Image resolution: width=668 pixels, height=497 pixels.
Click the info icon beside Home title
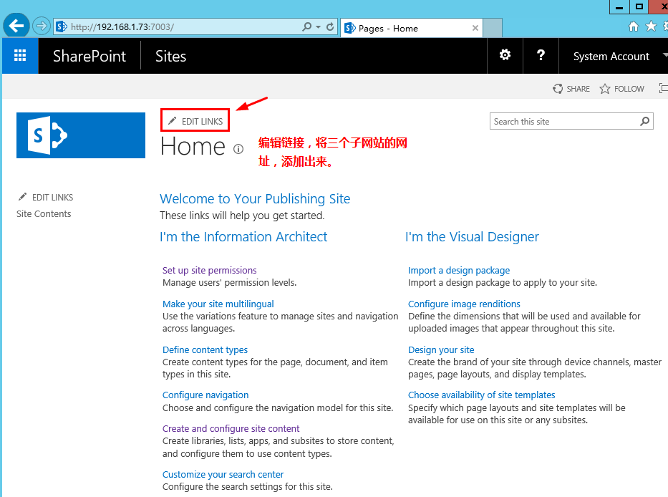238,149
